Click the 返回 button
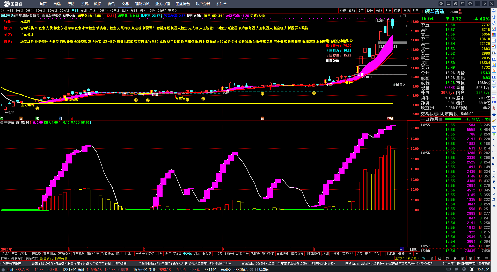The height and width of the screenshot is (272, 497). (415, 11)
